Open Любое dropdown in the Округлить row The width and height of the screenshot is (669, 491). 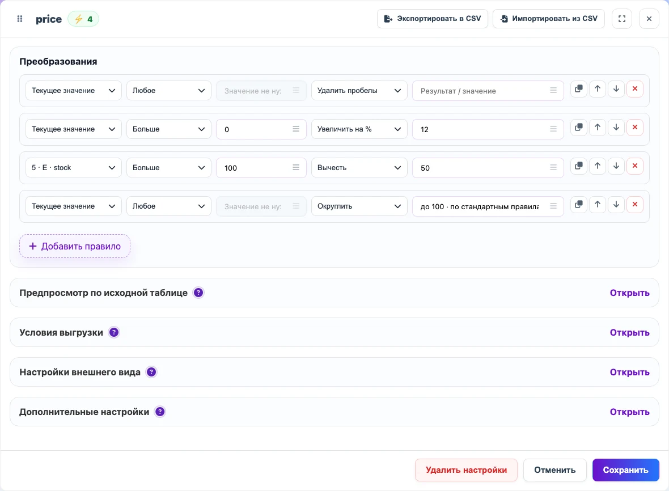click(168, 206)
